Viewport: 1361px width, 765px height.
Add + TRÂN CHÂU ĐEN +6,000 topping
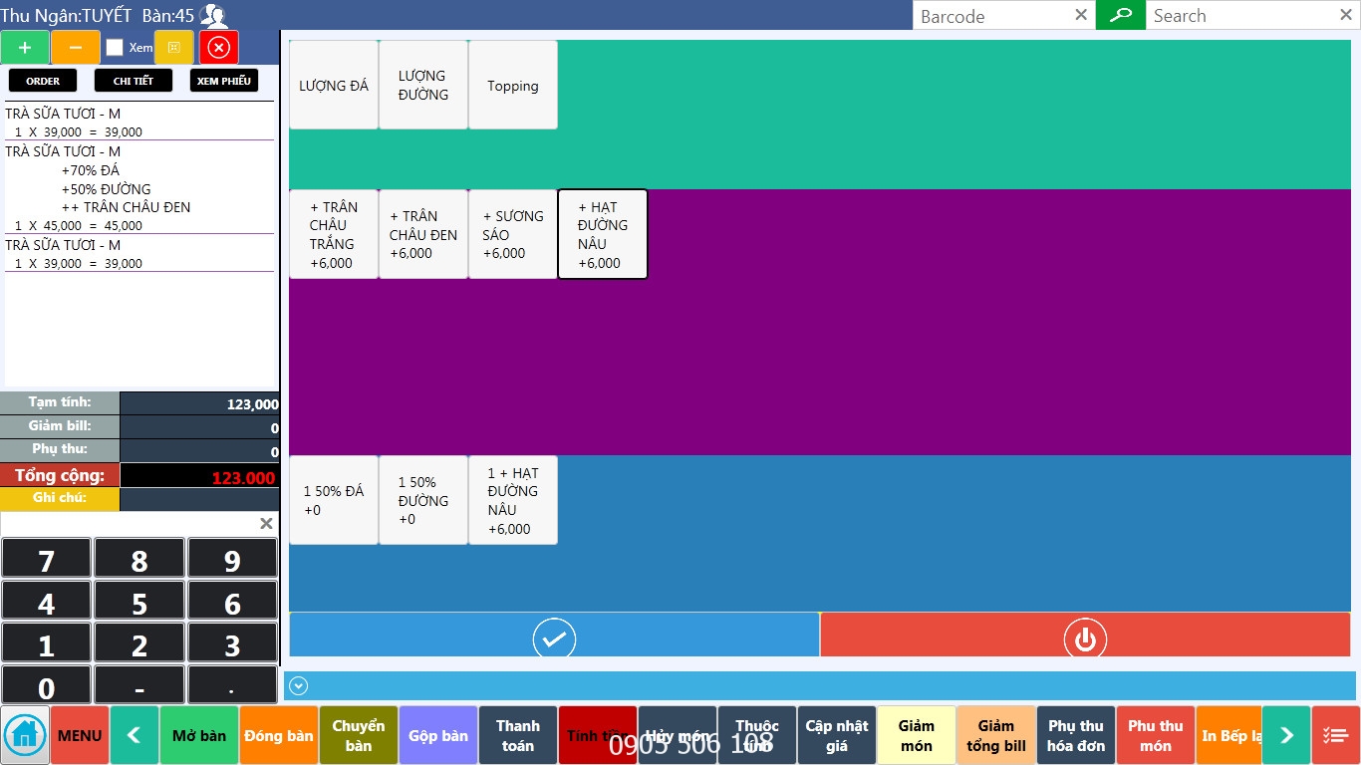[x=423, y=234]
